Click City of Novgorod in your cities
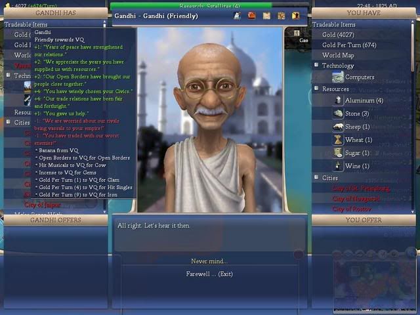 tap(356, 199)
